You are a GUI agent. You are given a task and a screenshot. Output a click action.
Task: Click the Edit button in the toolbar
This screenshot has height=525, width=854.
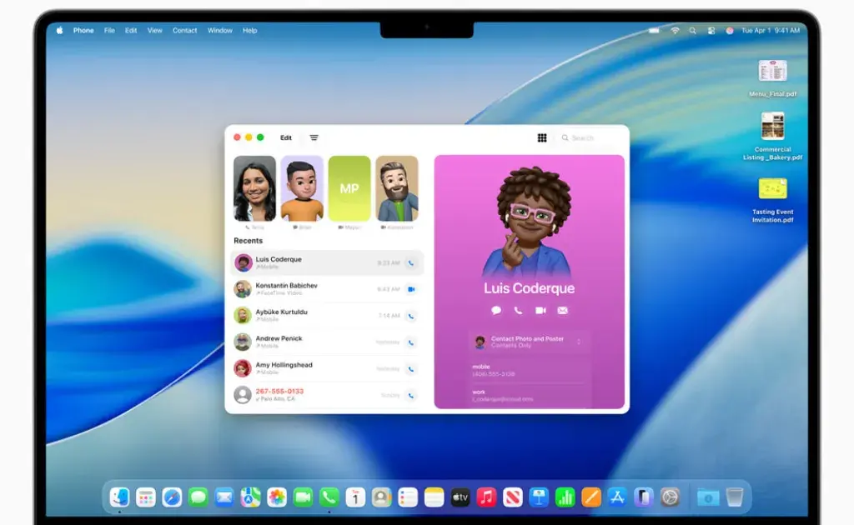tap(287, 137)
